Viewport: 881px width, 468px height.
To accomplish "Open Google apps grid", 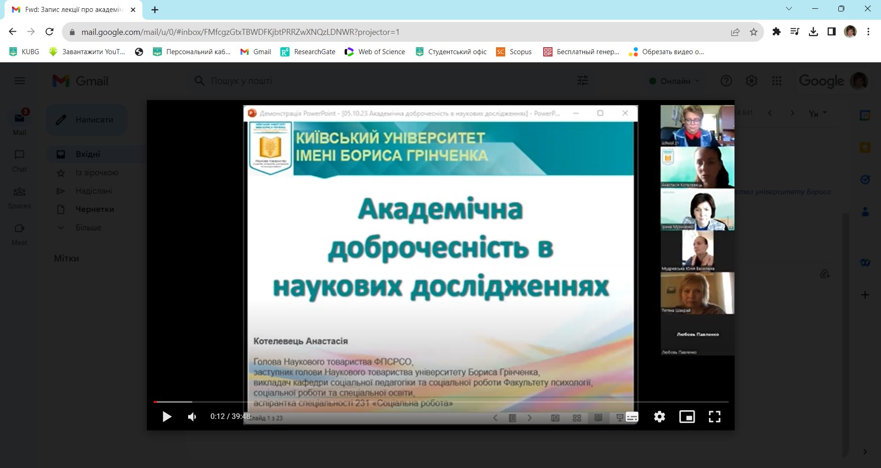I will 777,81.
